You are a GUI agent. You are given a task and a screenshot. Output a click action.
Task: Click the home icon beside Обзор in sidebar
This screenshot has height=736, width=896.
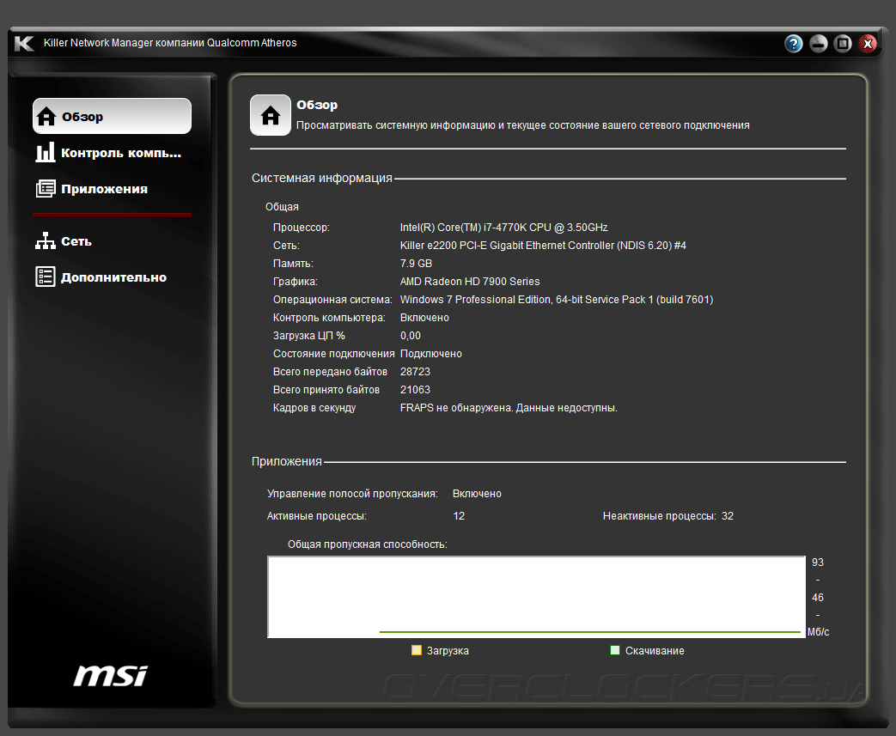pos(46,117)
